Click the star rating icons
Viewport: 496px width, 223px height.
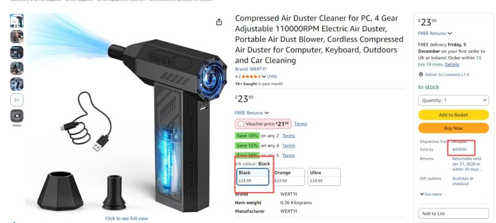tap(251, 77)
